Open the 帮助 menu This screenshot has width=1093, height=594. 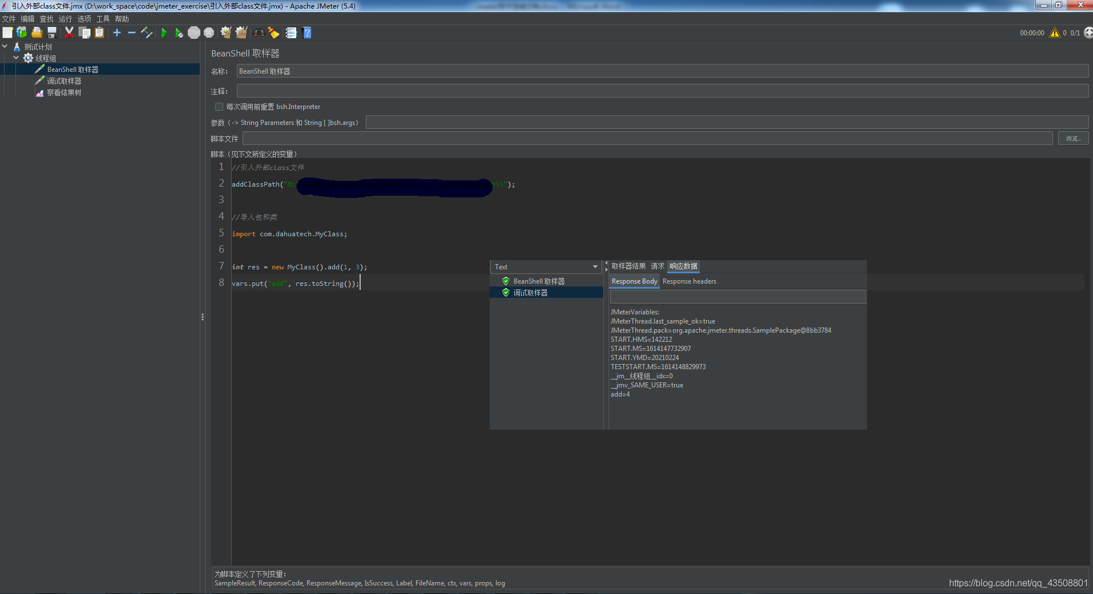coord(122,19)
